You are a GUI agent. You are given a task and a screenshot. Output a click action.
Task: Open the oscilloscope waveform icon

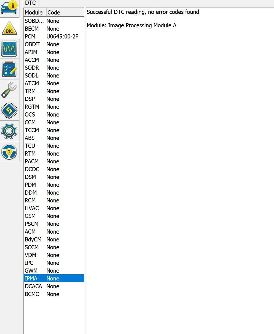9,49
